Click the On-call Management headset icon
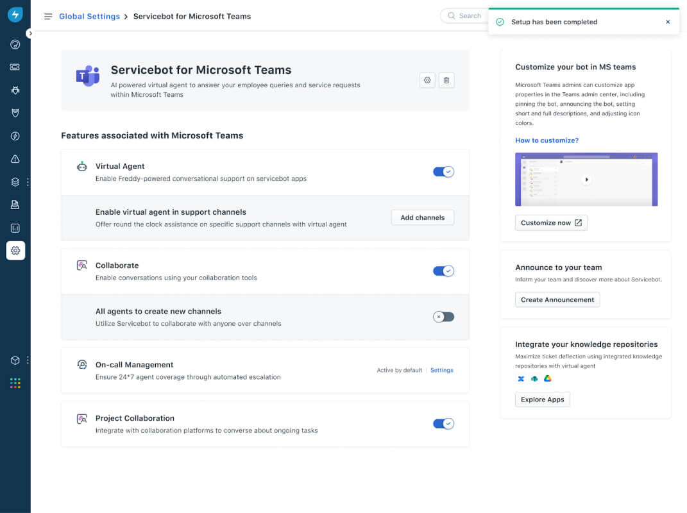 tap(82, 364)
